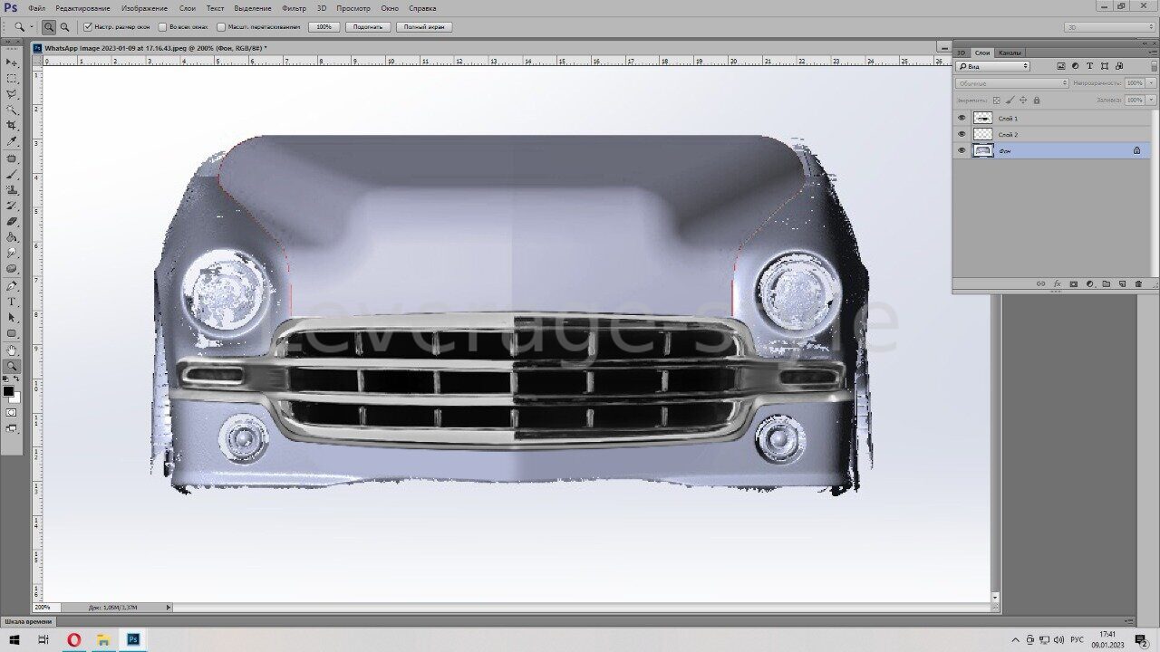1160x652 pixels.
Task: Click the black foreground color swatch
Action: 8,391
